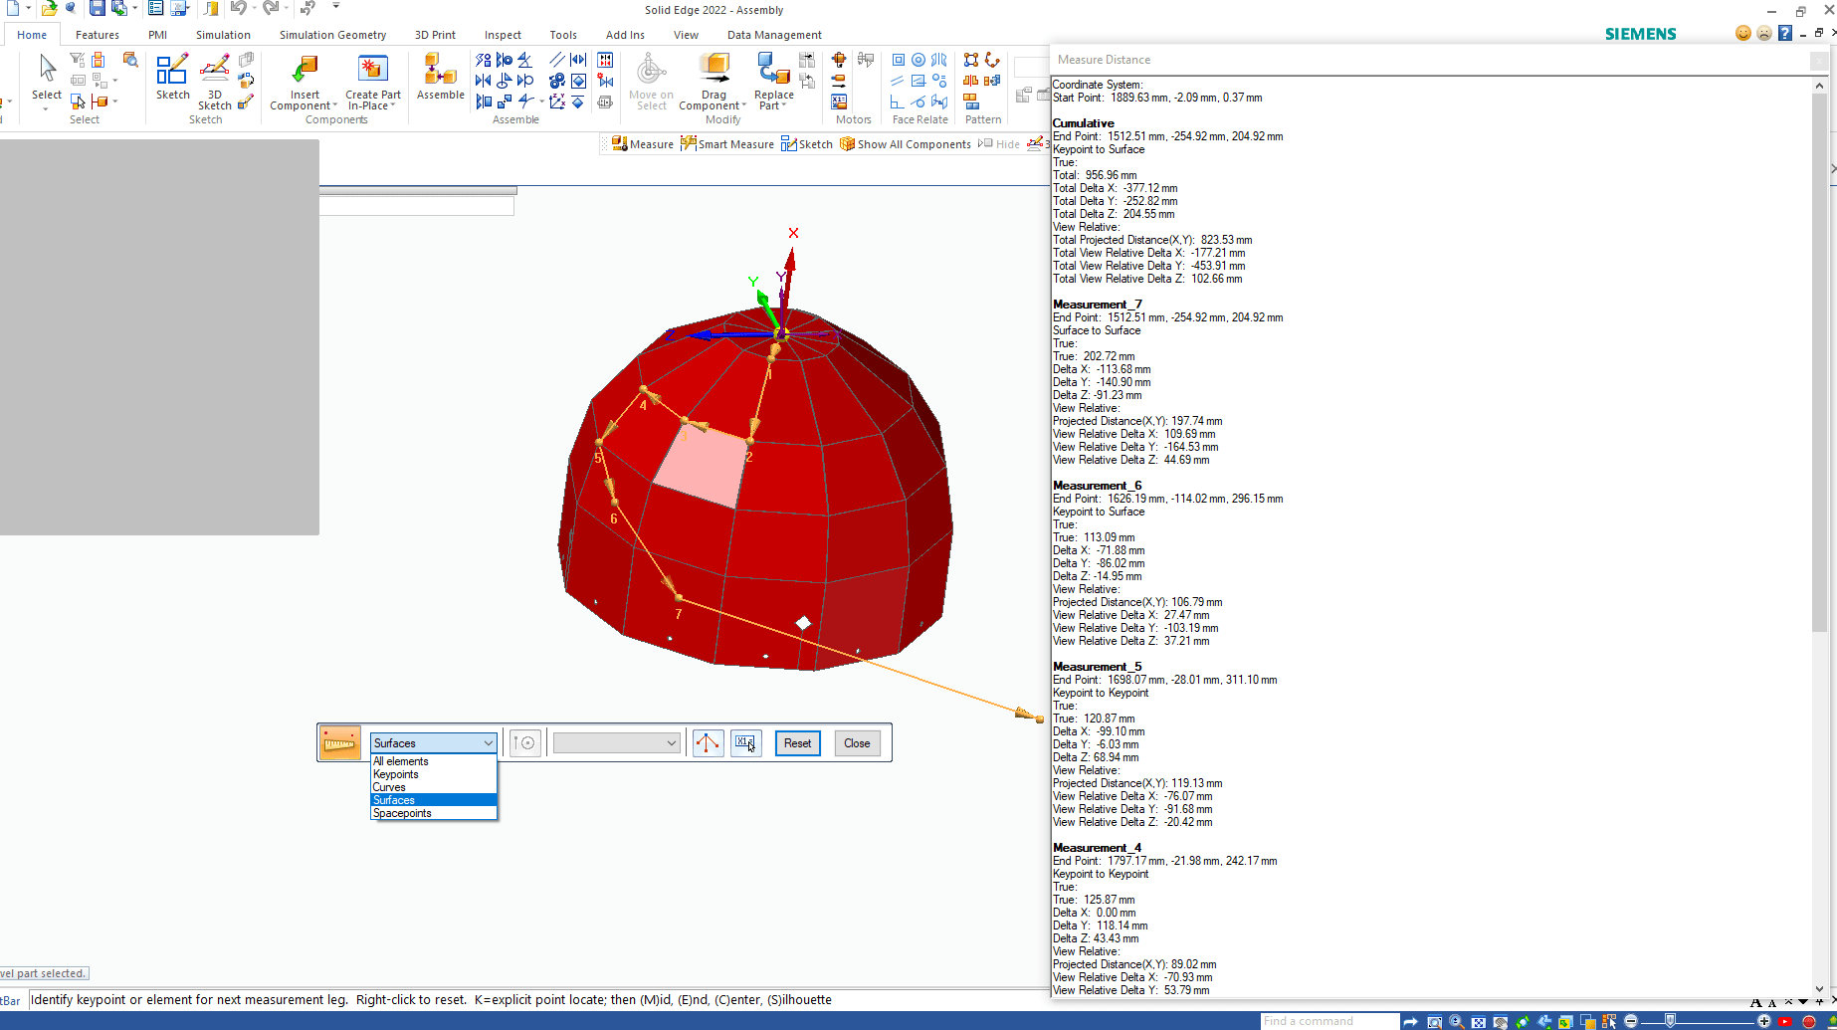Screen dimensions: 1837x1030
Task: Click the Sketch quick bar button
Action: 807,144
